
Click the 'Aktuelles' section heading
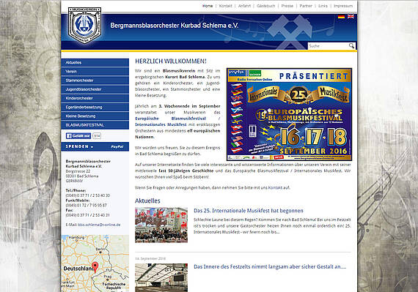pyautogui.click(x=147, y=201)
